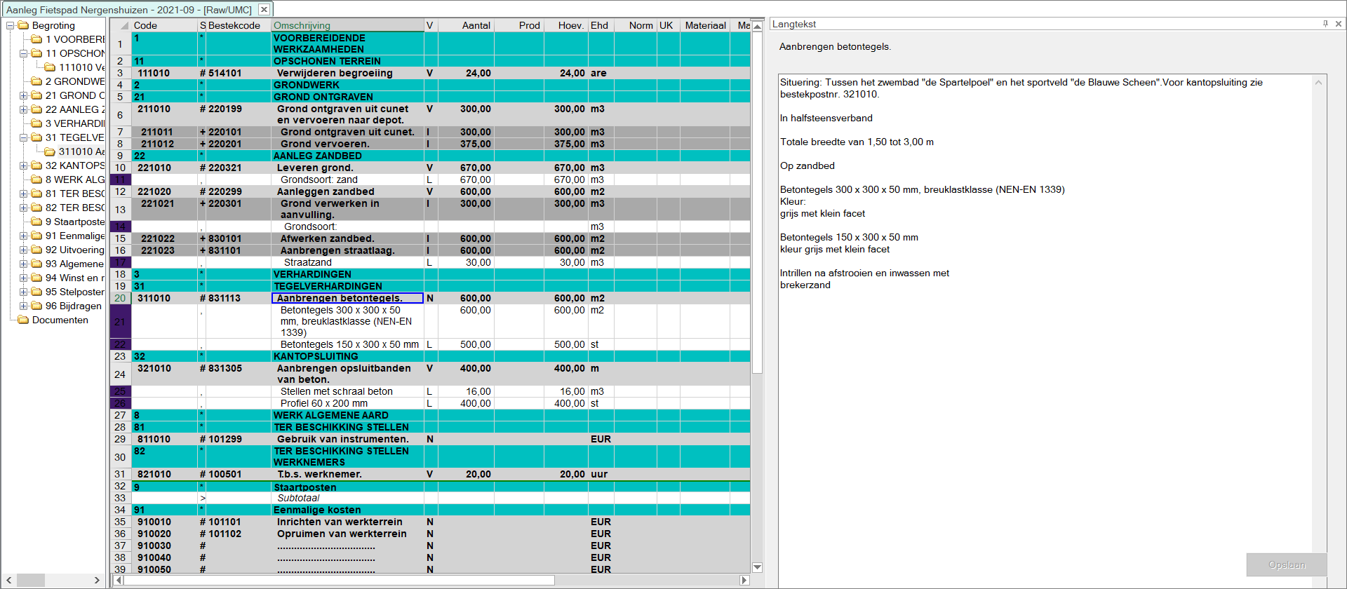Click the folder icon of 8 WERK ALG node
Image resolution: width=1347 pixels, height=589 pixels.
coord(36,180)
